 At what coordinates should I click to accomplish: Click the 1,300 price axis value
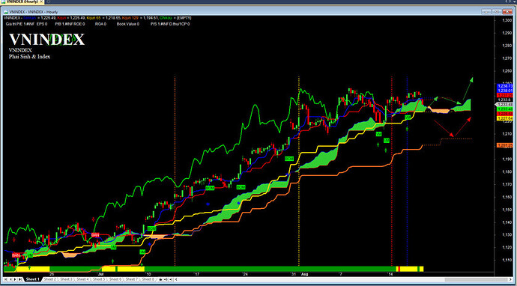coord(507,20)
